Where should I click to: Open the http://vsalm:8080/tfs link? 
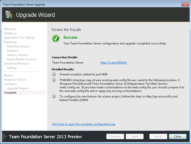(x=114, y=63)
